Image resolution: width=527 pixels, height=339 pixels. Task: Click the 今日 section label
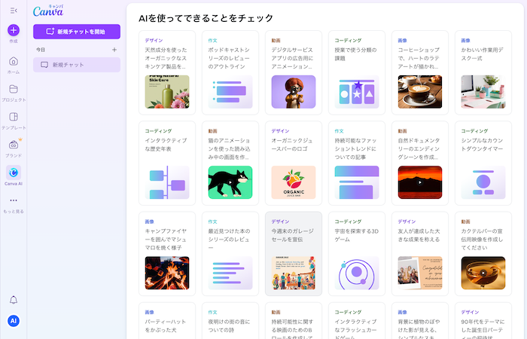pyautogui.click(x=41, y=50)
